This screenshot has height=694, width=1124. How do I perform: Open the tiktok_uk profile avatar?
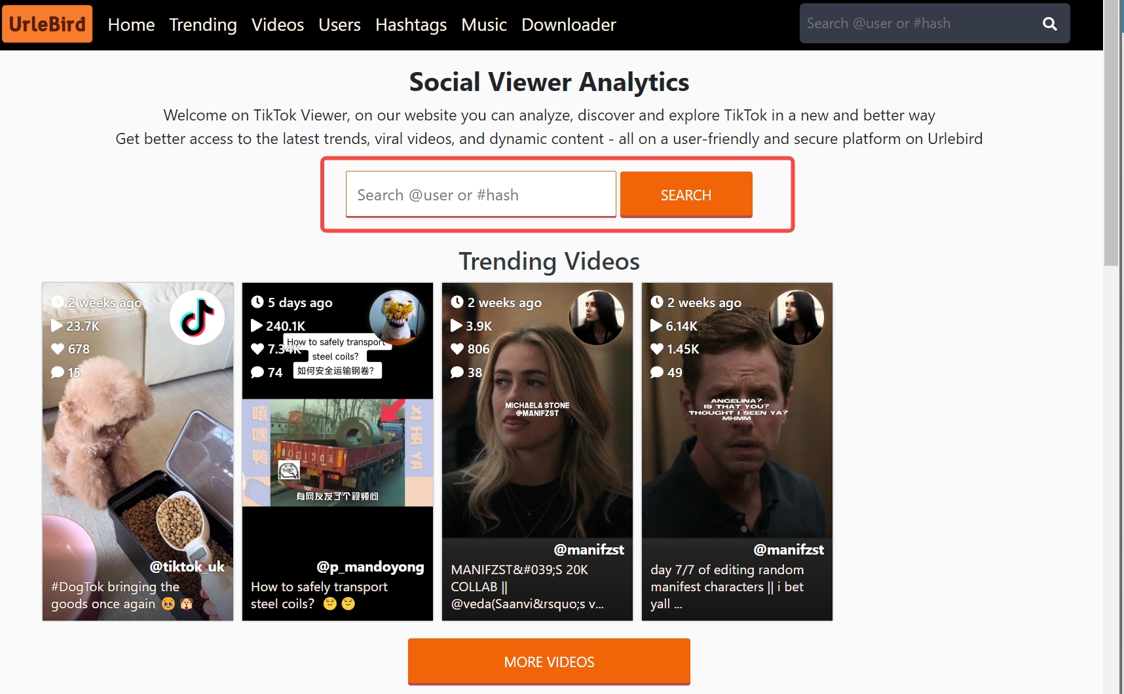click(x=197, y=318)
